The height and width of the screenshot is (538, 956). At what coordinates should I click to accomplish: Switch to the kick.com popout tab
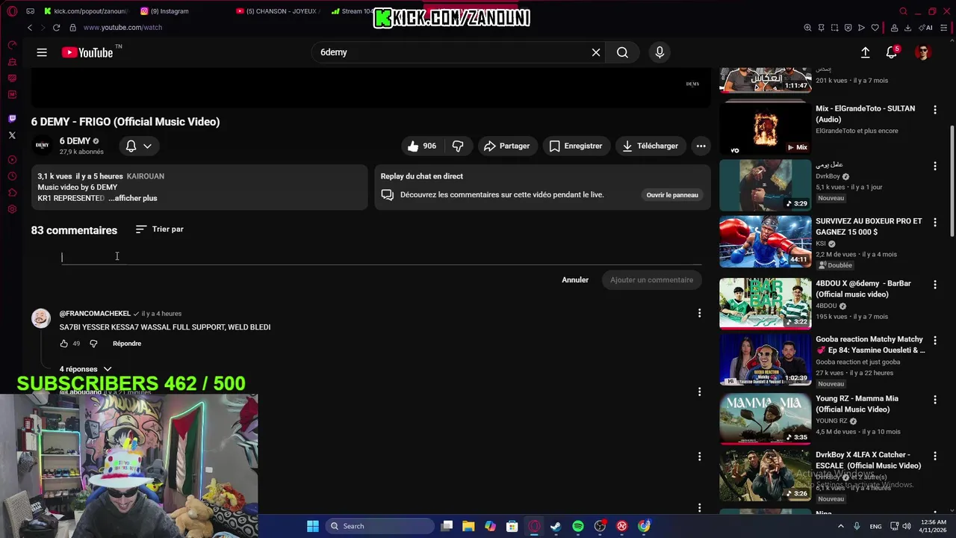pyautogui.click(x=86, y=11)
